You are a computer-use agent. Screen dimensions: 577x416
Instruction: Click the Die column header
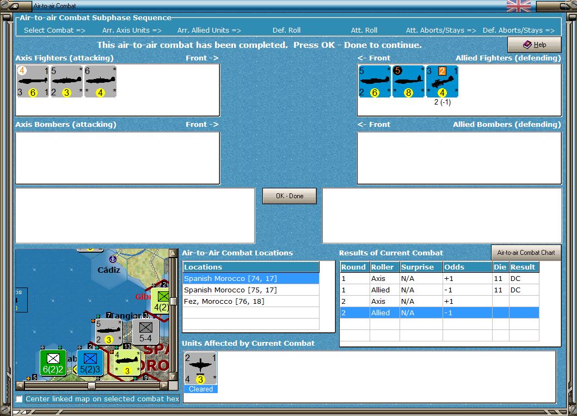click(x=500, y=267)
